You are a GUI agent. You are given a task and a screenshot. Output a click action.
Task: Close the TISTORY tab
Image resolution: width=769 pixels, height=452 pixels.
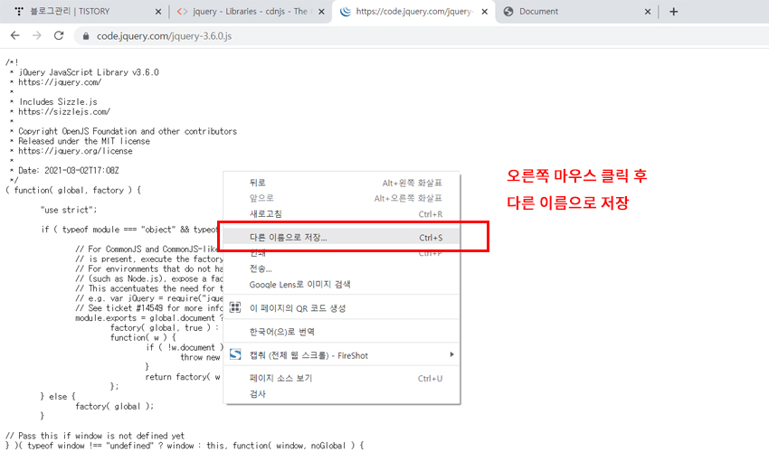[158, 12]
